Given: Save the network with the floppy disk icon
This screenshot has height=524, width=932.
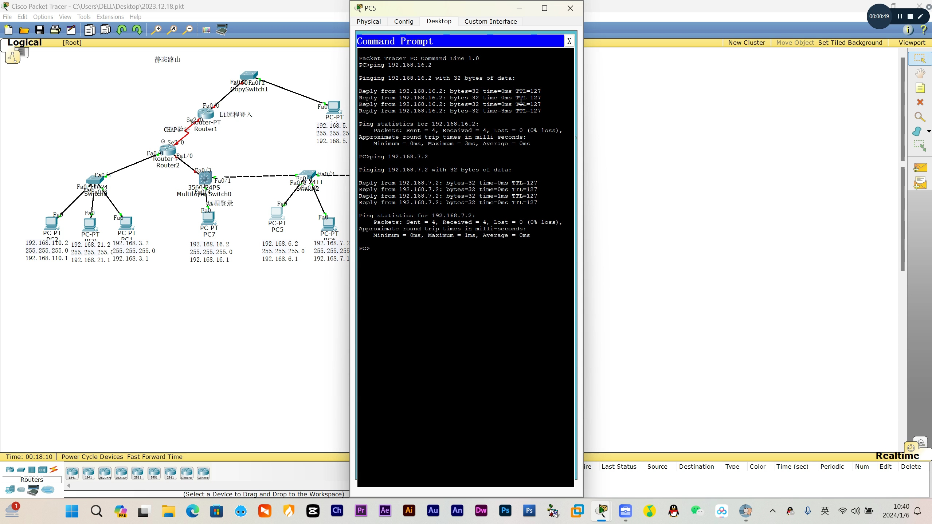Looking at the screenshot, I should click(x=40, y=30).
